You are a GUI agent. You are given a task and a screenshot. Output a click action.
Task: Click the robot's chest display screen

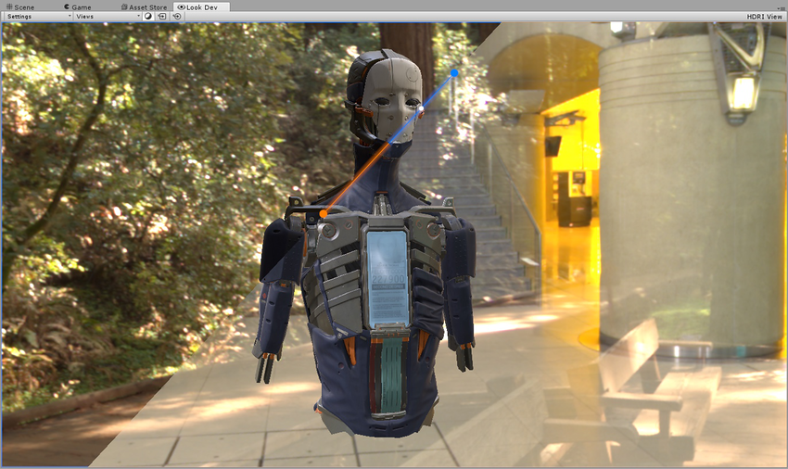(x=388, y=277)
